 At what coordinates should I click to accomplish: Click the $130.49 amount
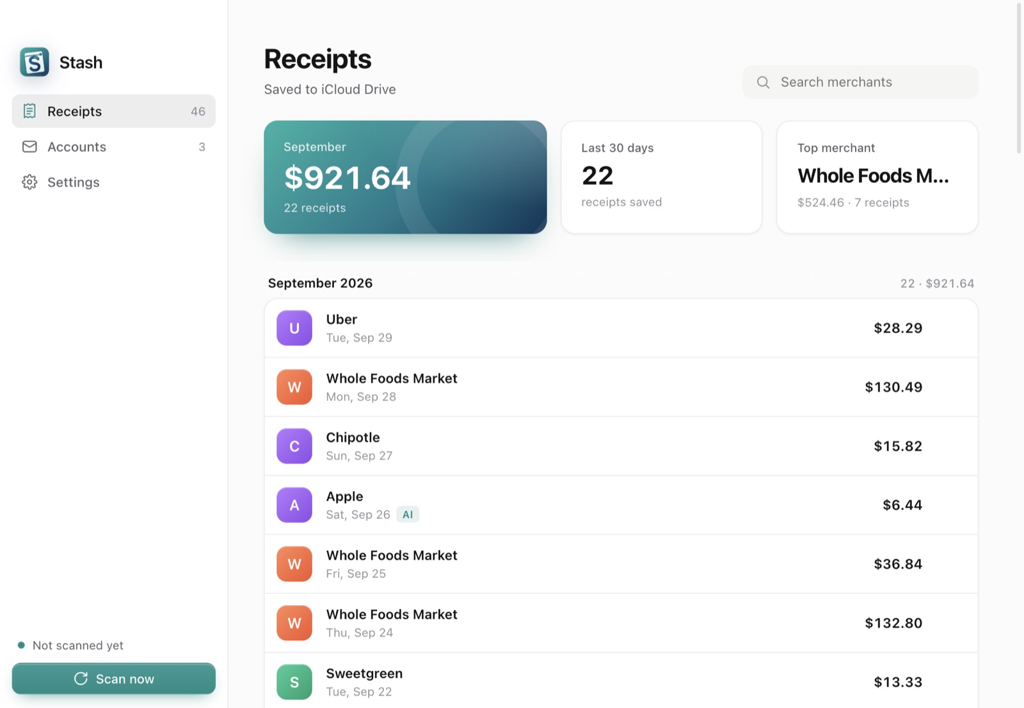tap(893, 387)
